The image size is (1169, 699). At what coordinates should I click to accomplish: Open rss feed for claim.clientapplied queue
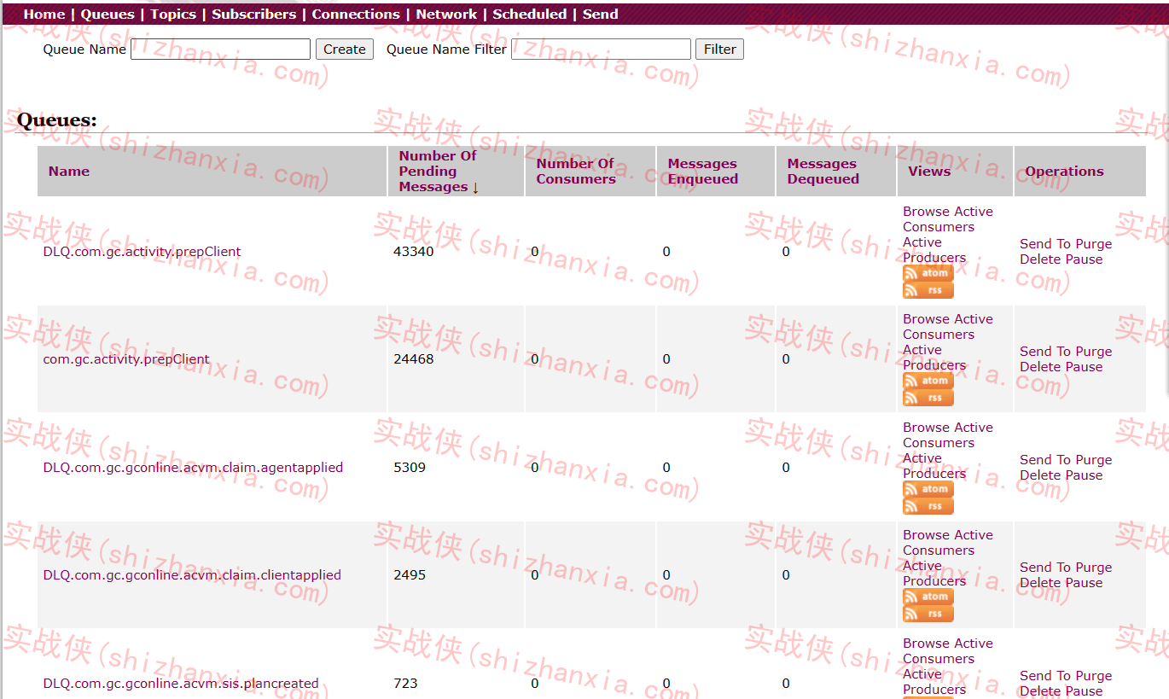pyautogui.click(x=928, y=614)
